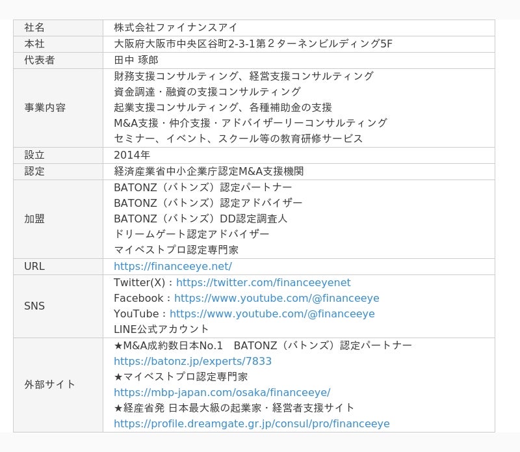Open the financeeye.net URL link
This screenshot has width=520, height=452.
tap(172, 267)
